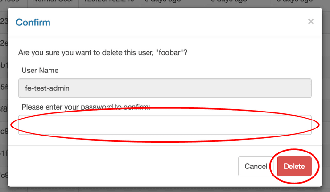Cancel the user deletion
330x192 pixels.
click(x=256, y=166)
